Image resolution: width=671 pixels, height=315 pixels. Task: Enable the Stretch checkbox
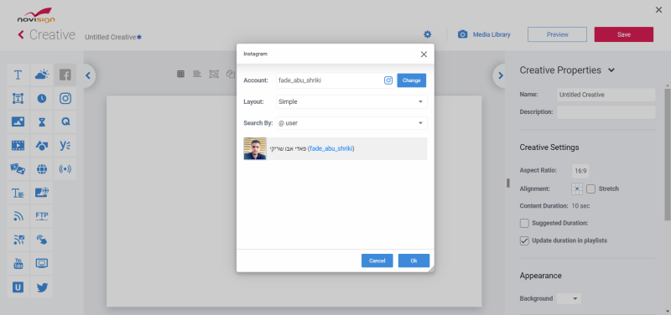[x=590, y=188]
